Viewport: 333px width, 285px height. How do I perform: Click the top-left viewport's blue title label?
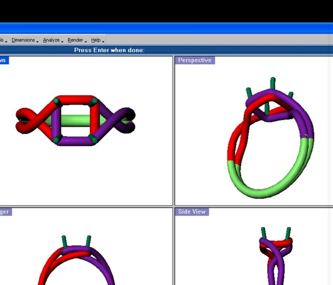[4, 60]
